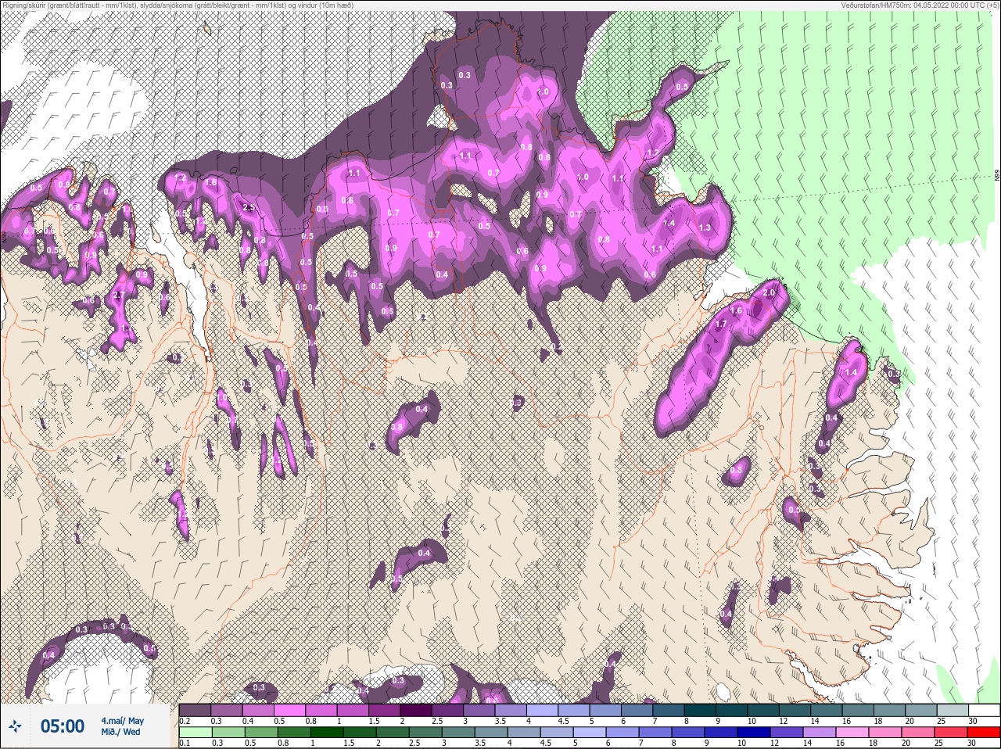Click the 2.5 precipitation value on the map
The height and width of the screenshot is (749, 1001).
point(249,208)
